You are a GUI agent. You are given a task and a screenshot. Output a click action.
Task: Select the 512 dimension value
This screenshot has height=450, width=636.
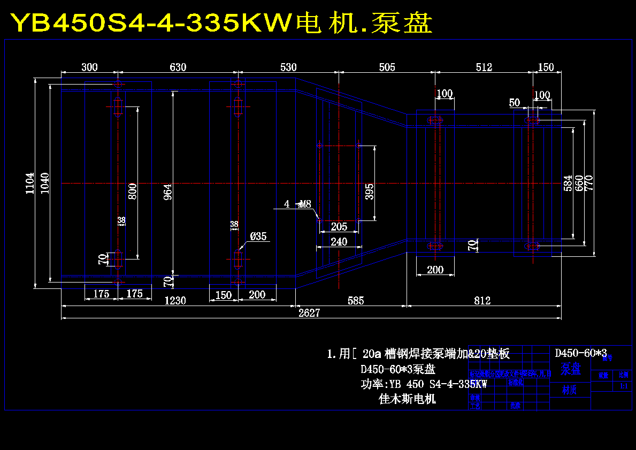484,67
